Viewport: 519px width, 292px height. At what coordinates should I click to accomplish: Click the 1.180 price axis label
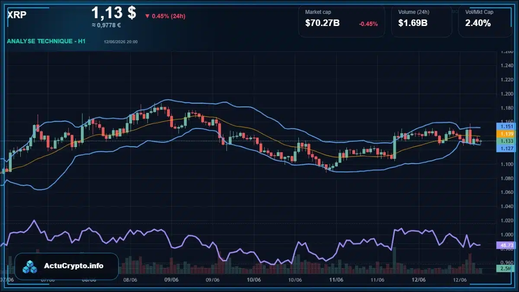click(506, 108)
